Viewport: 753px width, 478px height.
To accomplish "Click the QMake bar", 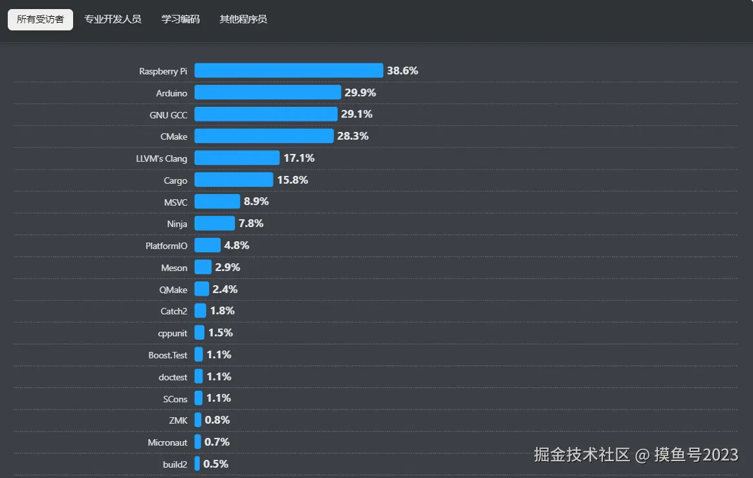I will [201, 289].
